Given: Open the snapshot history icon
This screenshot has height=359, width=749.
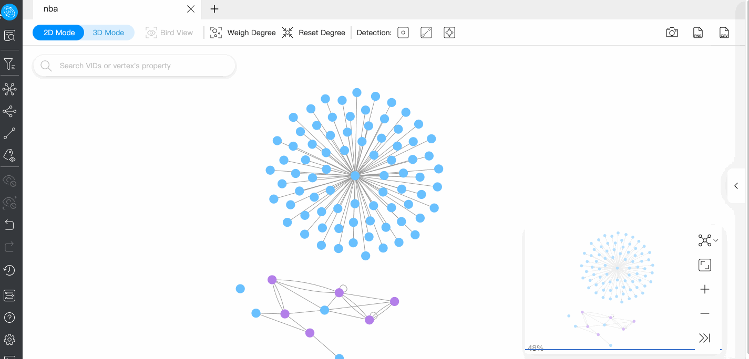Looking at the screenshot, I should [9, 270].
